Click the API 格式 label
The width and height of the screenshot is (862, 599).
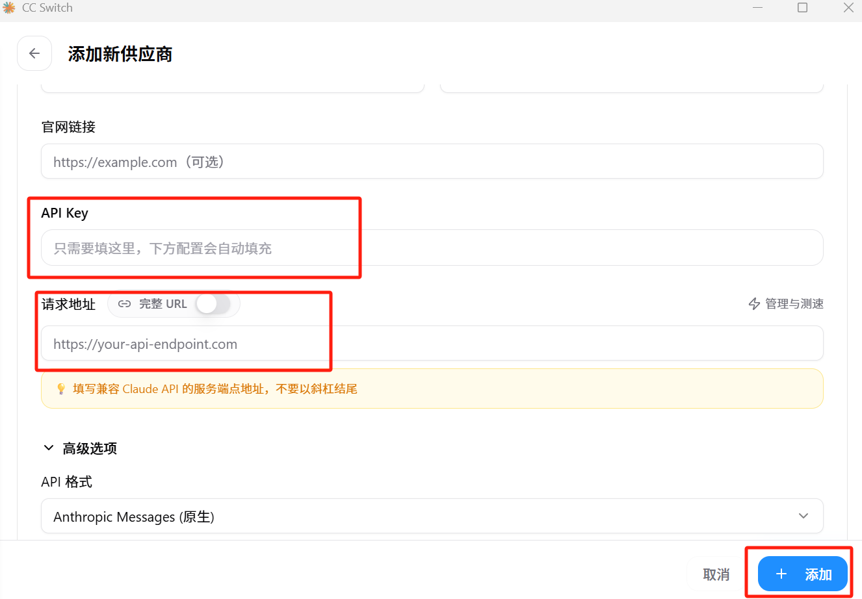tap(66, 481)
